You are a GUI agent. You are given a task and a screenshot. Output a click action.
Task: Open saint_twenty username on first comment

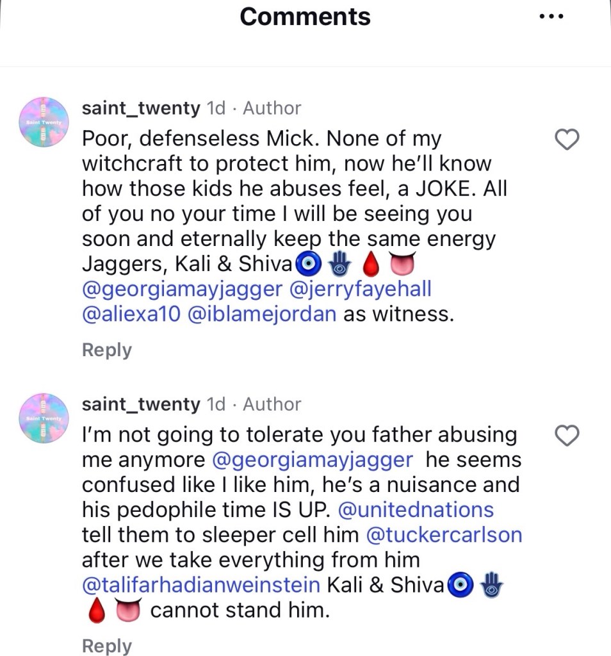tap(141, 108)
